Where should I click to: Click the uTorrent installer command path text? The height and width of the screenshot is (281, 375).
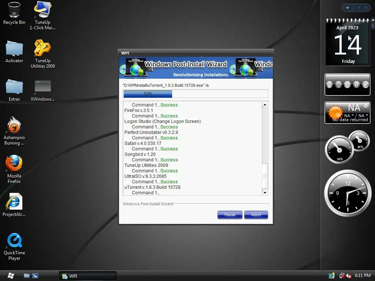pyautogui.click(x=166, y=85)
